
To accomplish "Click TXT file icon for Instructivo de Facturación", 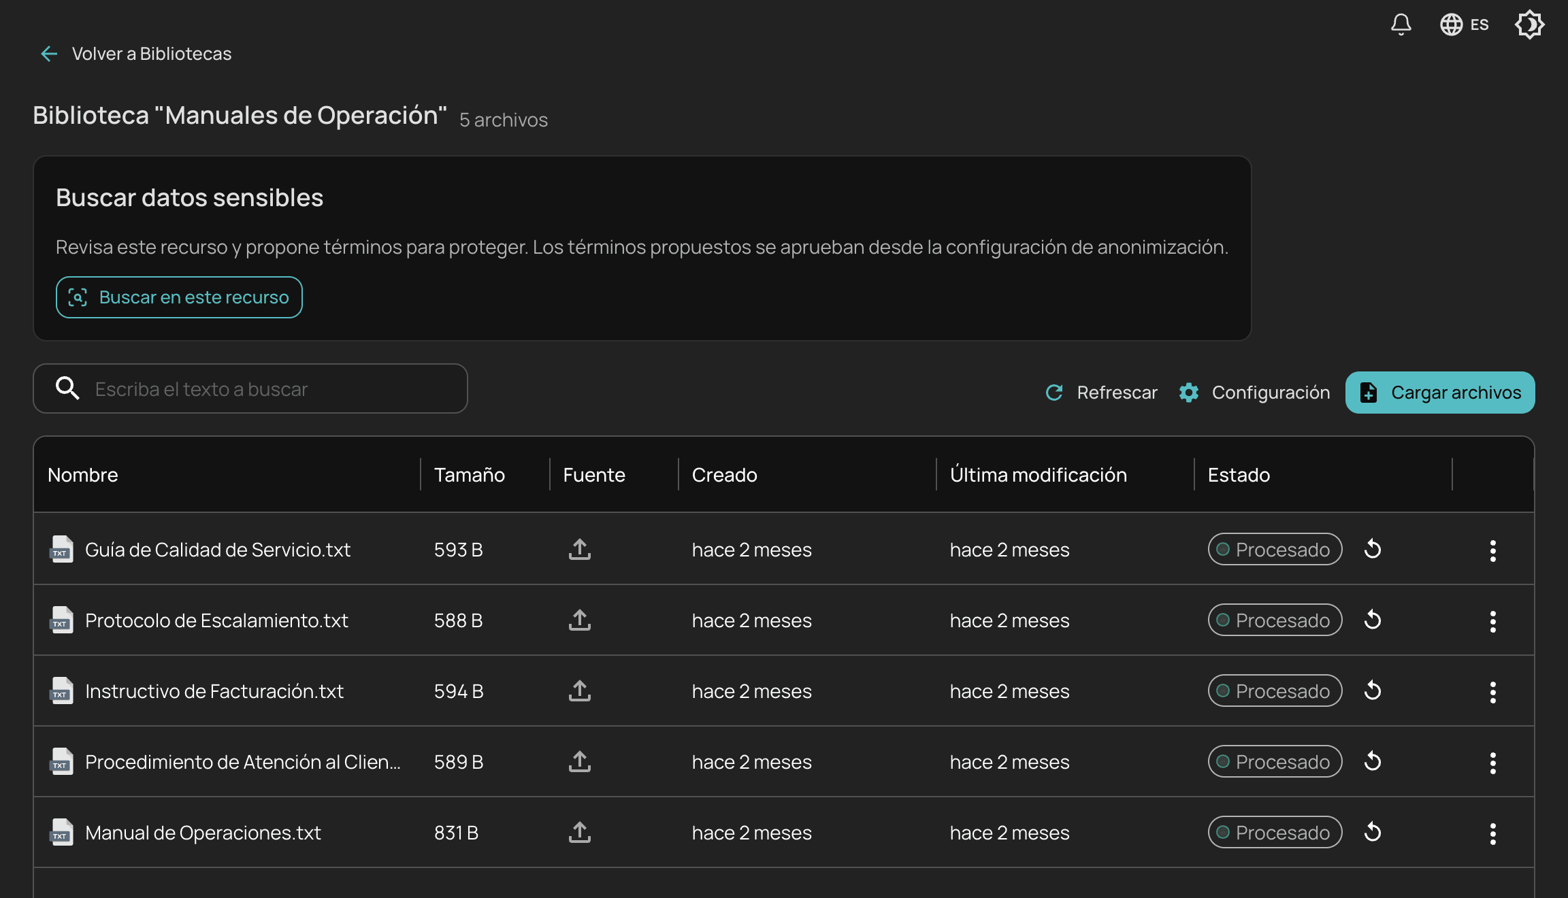I will coord(61,691).
